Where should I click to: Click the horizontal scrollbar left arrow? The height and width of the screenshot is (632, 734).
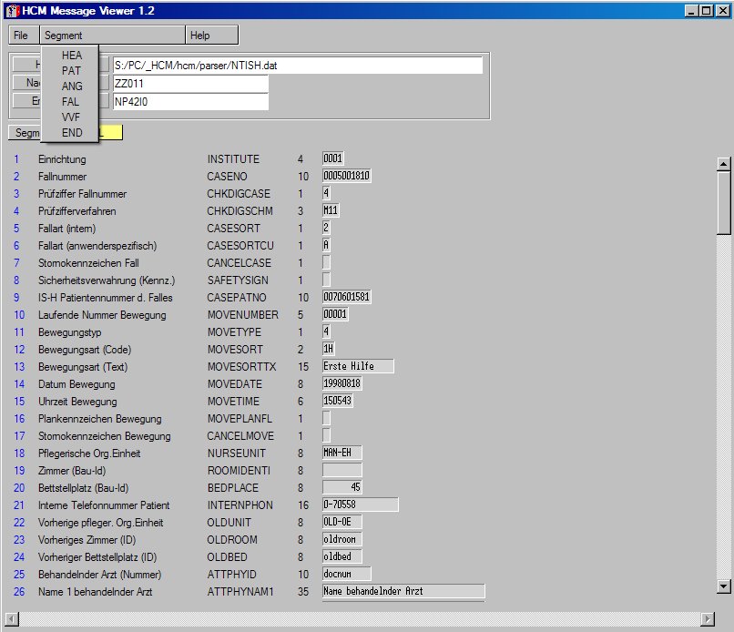click(11, 618)
